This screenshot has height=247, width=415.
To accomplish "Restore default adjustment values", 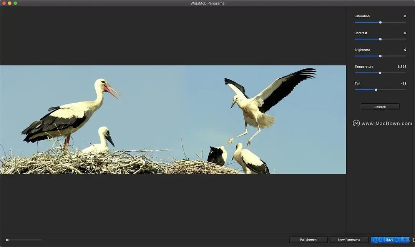I will (x=380, y=107).
